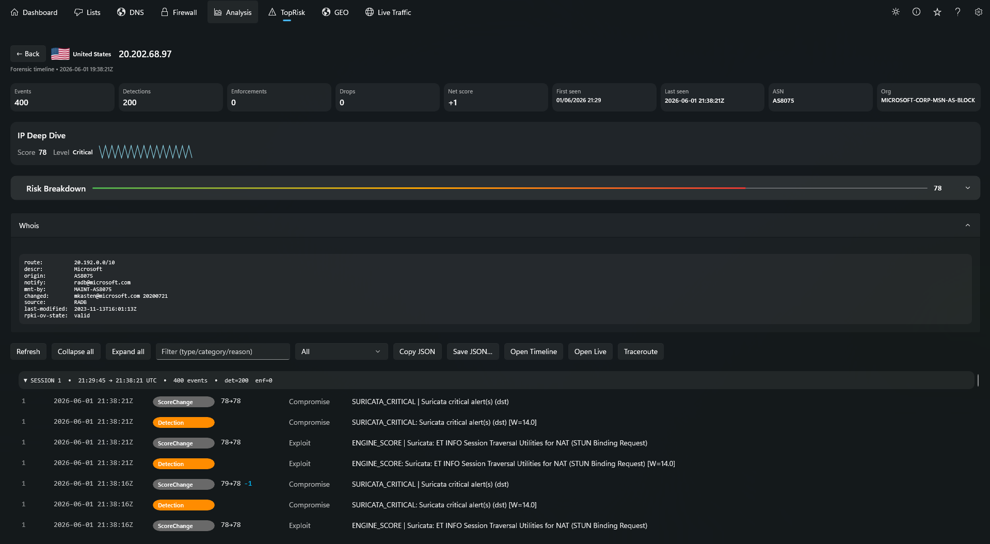
Task: Switch to the GEO tab
Action: pos(335,12)
